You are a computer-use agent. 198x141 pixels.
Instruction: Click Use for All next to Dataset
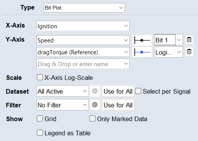pos(118,91)
